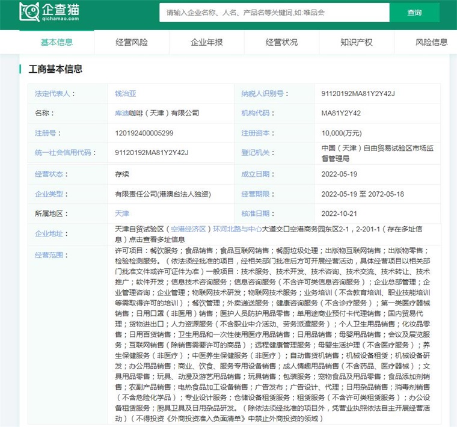Select registration number 120192400005299
Viewport: 457px width, 427px height.
(x=144, y=133)
